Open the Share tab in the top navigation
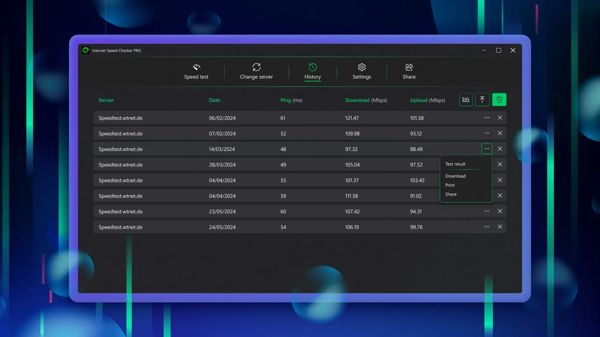Image resolution: width=600 pixels, height=337 pixels. click(x=409, y=72)
